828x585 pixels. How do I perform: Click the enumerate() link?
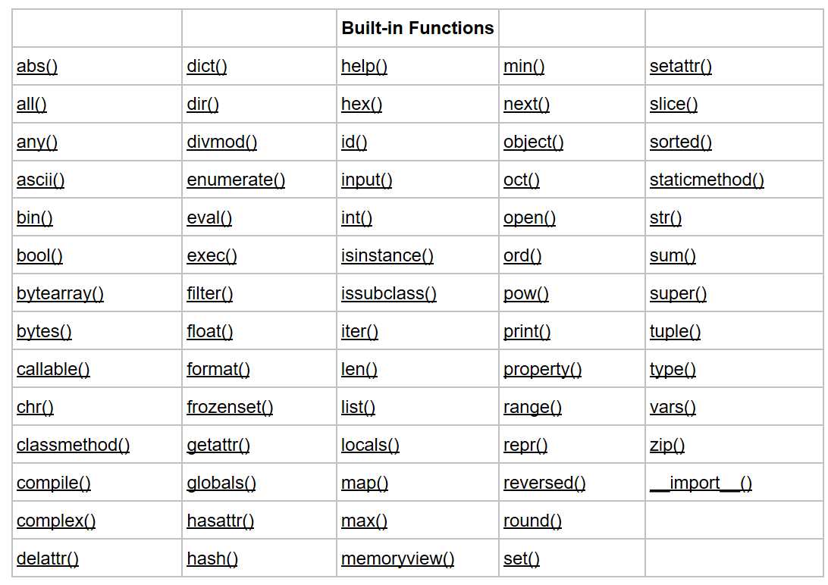[236, 180]
